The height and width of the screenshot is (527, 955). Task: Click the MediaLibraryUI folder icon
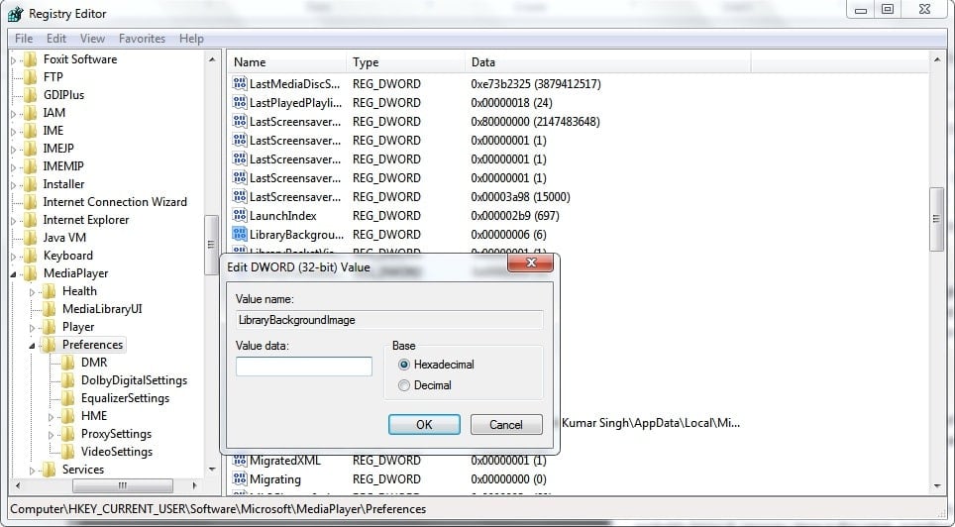pyautogui.click(x=49, y=309)
